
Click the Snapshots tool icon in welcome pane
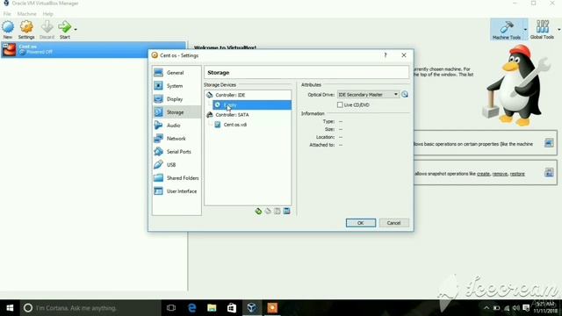click(x=549, y=173)
